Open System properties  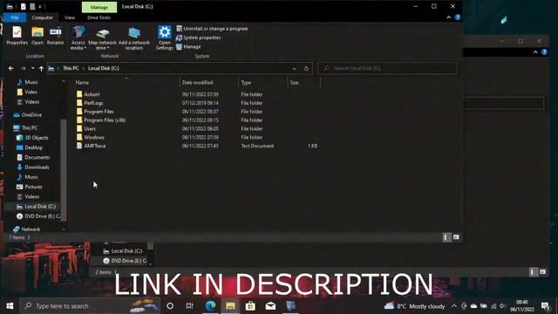click(199, 38)
